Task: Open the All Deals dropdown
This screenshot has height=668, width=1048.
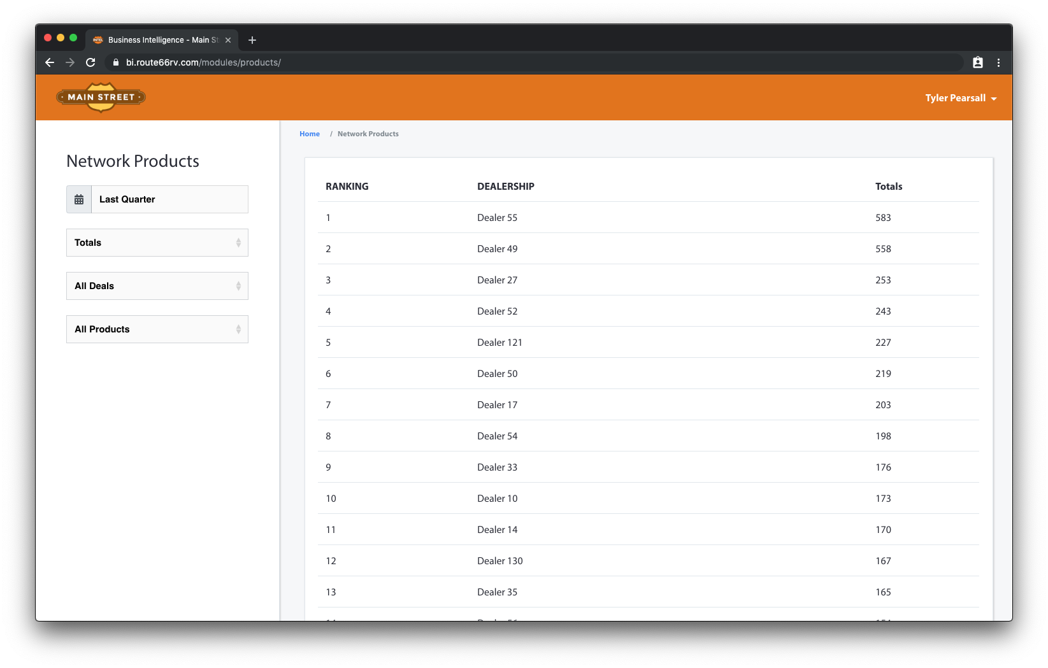Action: point(157,286)
